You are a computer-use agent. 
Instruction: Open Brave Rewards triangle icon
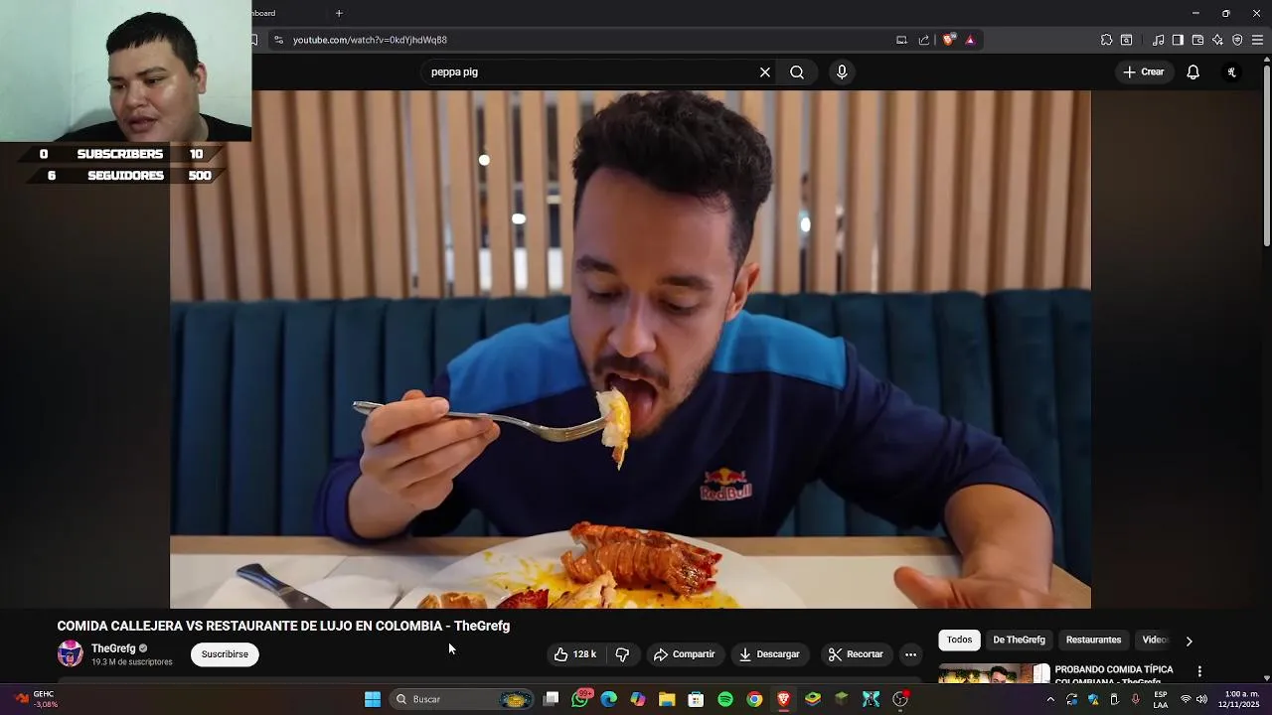tap(970, 40)
